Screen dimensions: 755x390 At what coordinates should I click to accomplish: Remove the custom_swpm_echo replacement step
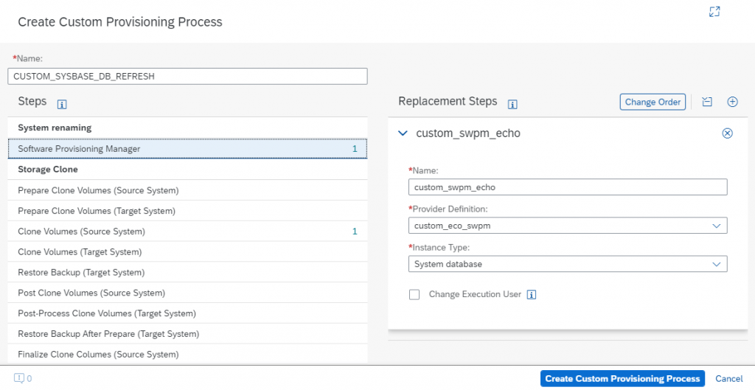(x=727, y=133)
